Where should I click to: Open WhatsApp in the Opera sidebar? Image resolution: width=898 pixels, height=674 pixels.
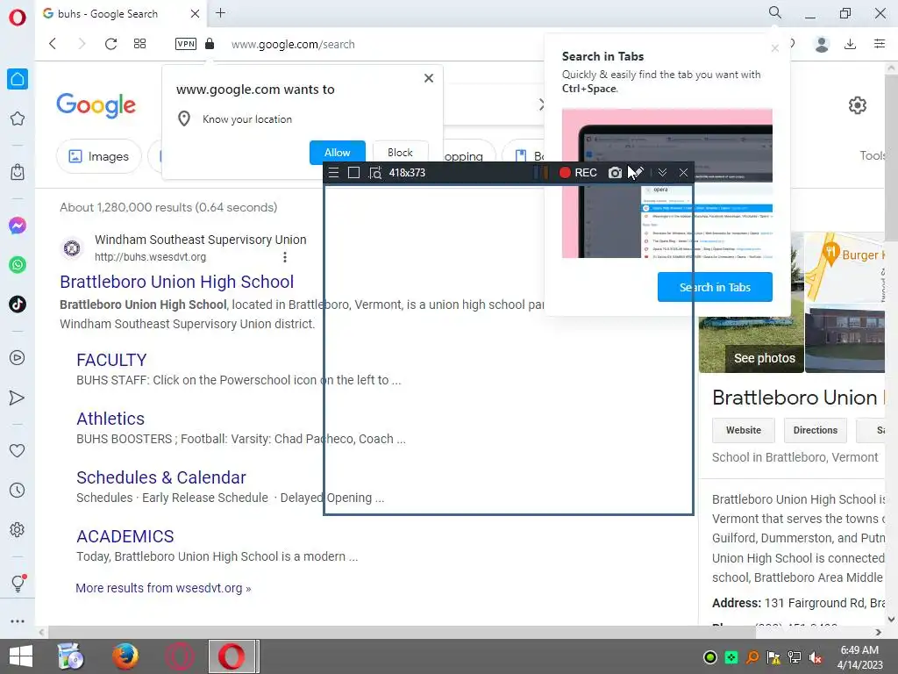[18, 265]
